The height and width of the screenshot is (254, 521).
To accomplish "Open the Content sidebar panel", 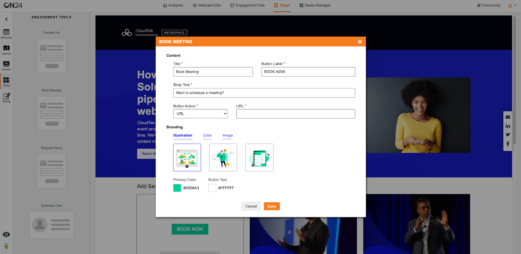I will pyautogui.click(x=6, y=66).
